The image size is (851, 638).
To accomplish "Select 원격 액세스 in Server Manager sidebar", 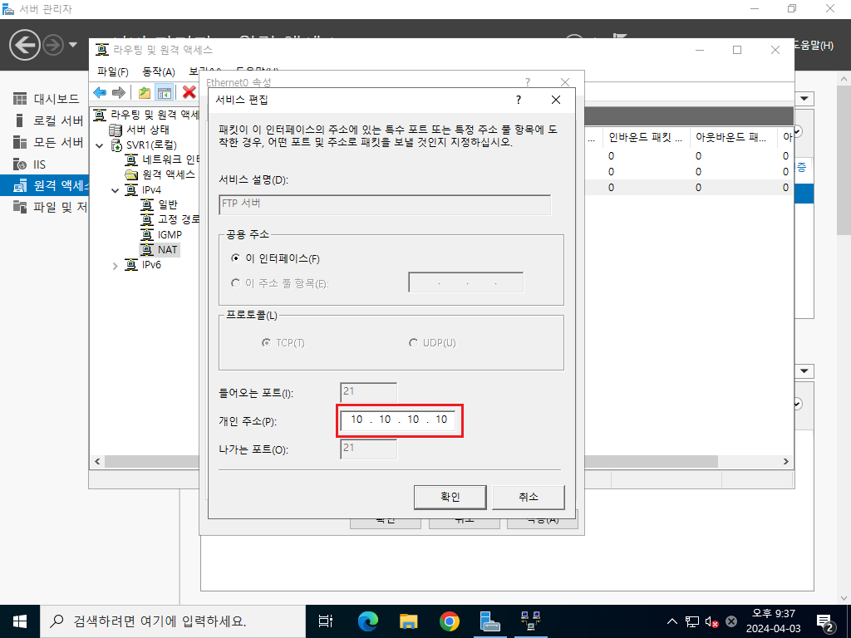I will click(45, 185).
